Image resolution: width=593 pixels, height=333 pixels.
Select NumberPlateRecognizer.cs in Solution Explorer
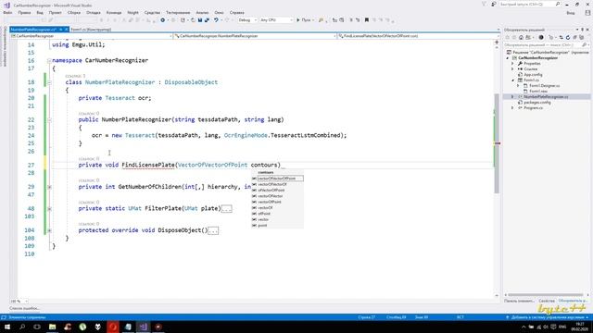tap(546, 96)
